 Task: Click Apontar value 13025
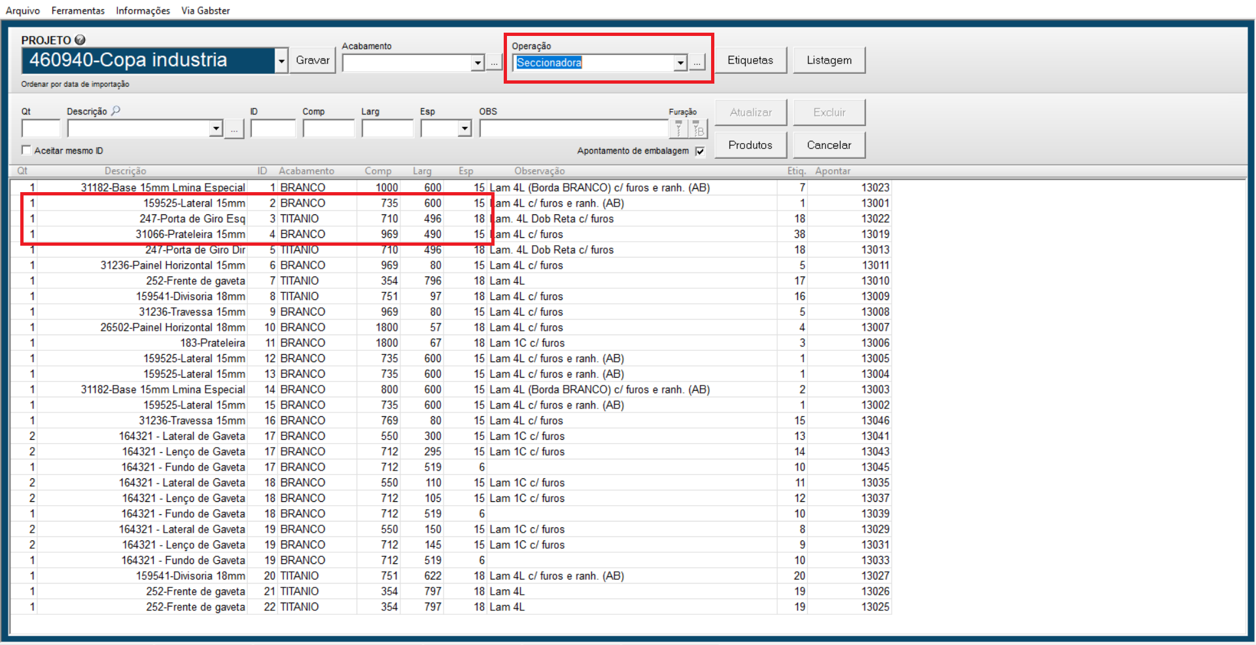pos(875,607)
